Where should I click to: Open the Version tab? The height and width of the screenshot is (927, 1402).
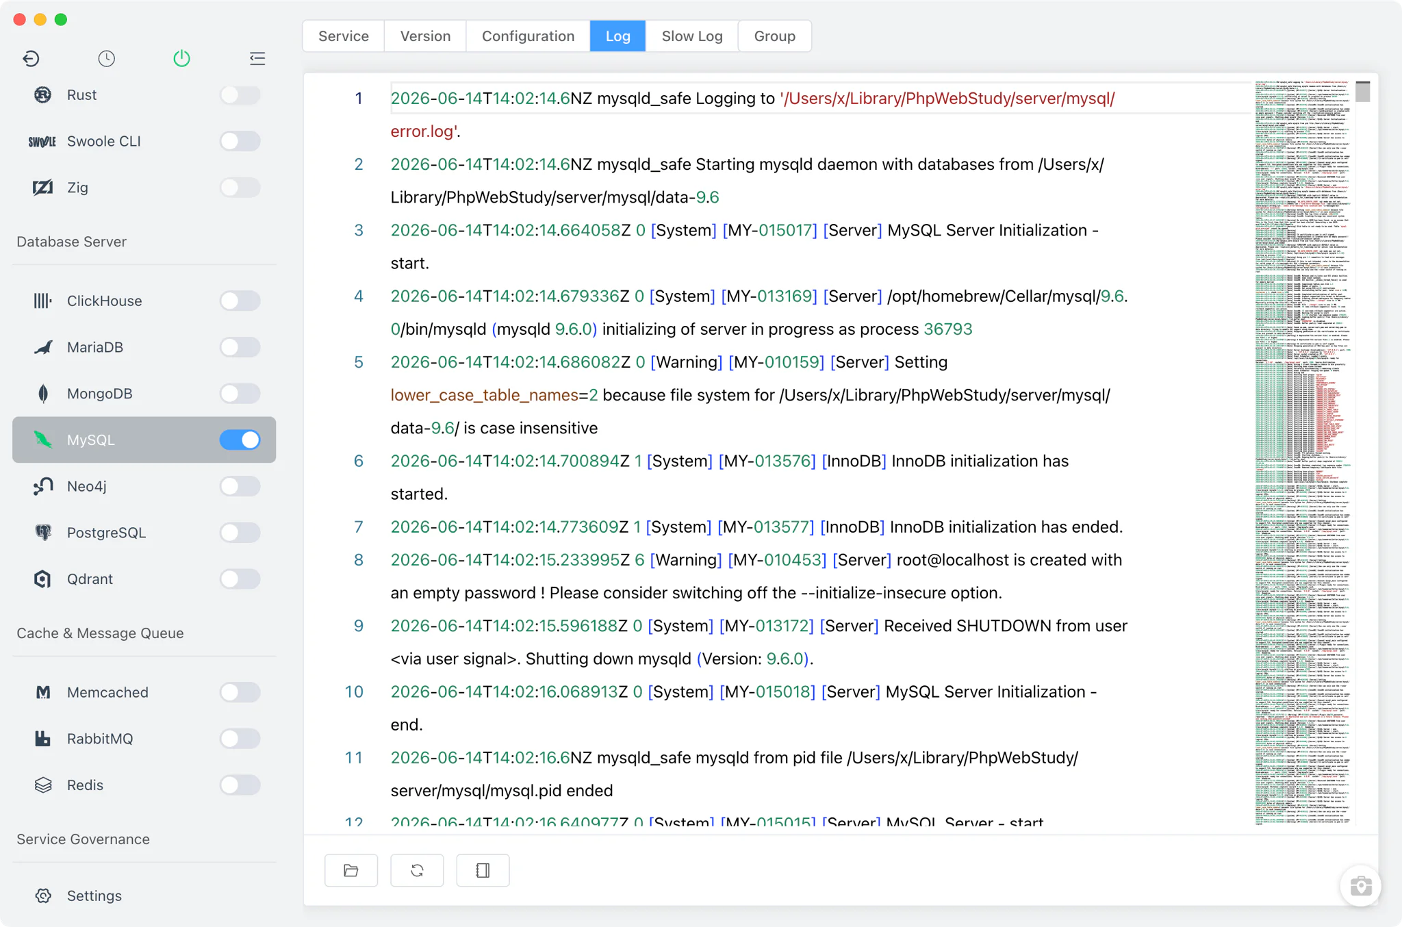tap(425, 36)
